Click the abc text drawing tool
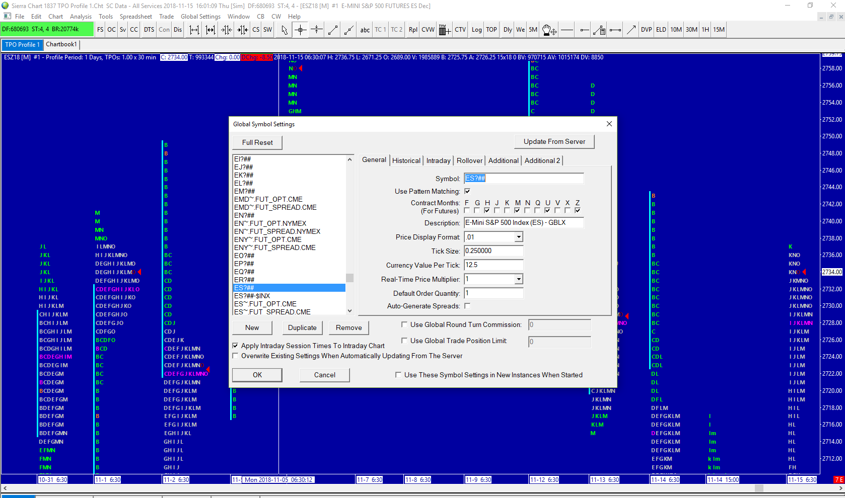The height and width of the screenshot is (498, 845). (x=365, y=30)
